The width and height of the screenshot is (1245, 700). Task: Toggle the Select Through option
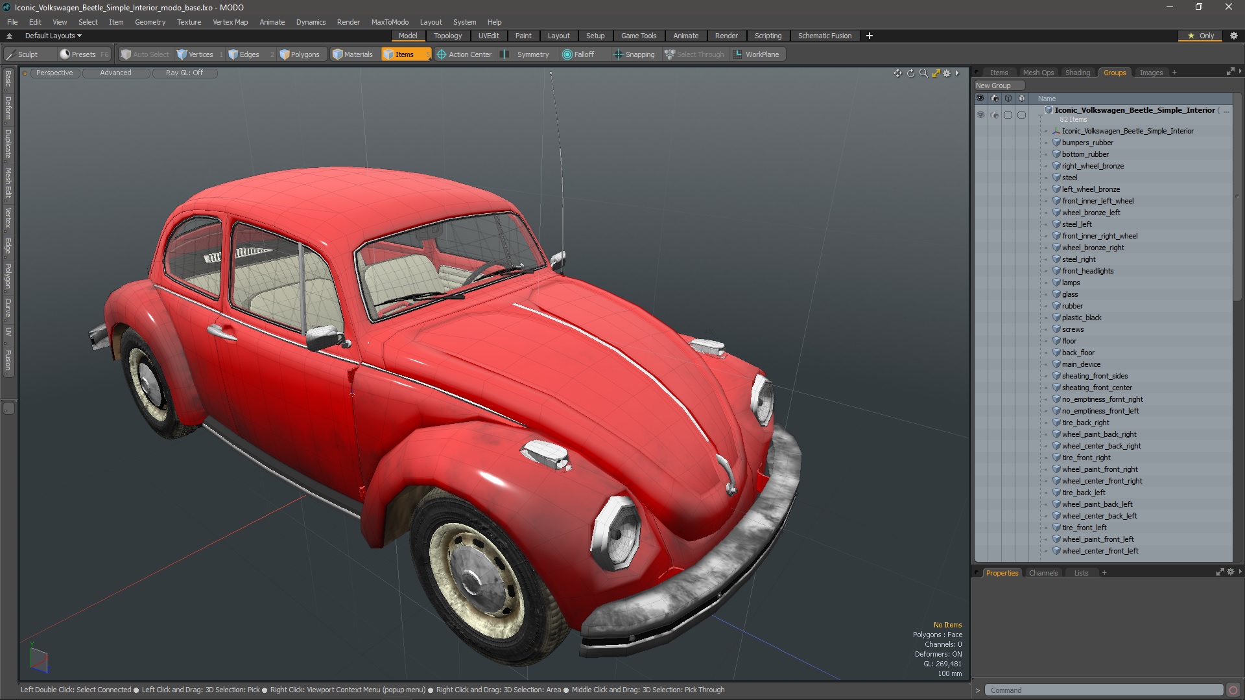pos(694,54)
